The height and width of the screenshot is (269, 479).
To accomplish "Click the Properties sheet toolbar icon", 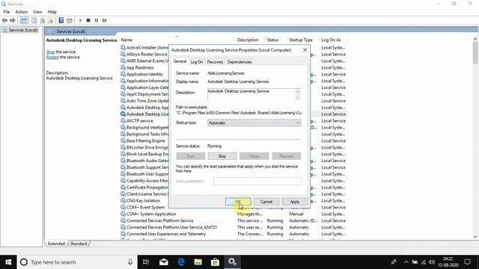I will (34, 20).
